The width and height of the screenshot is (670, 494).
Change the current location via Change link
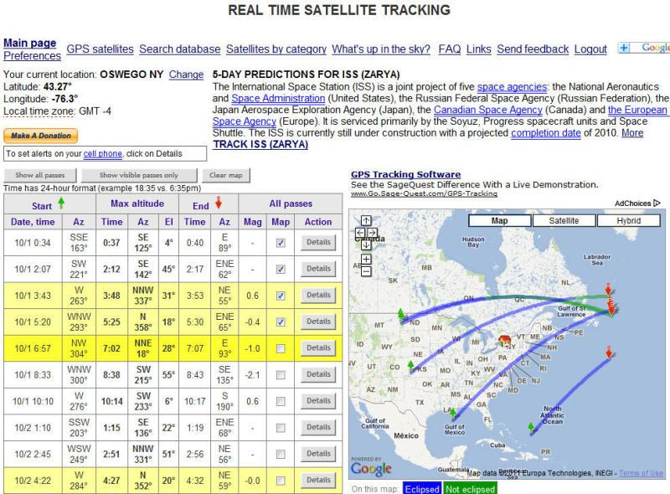pos(186,75)
